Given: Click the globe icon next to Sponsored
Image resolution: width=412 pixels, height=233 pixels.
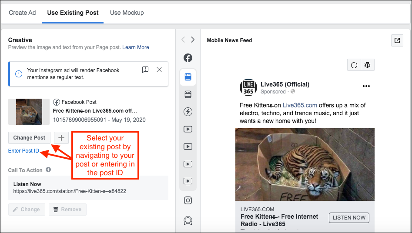Looking at the screenshot, I should (293, 91).
